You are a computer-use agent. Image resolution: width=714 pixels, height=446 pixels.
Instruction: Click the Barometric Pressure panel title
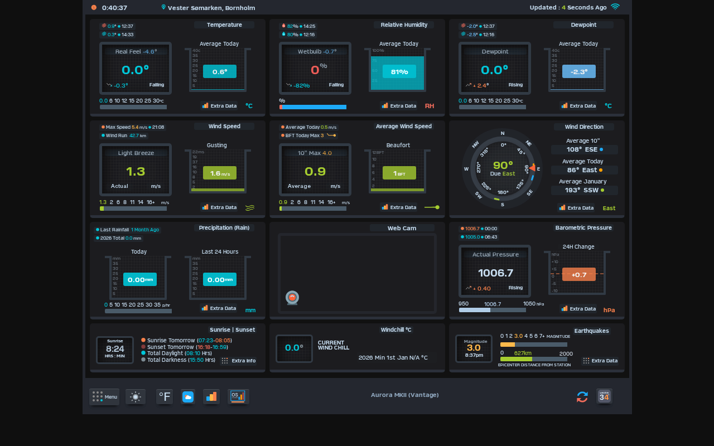pos(583,228)
